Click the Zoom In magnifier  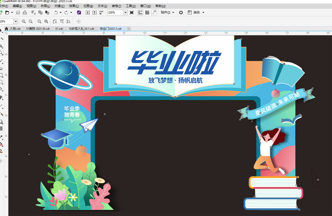pyautogui.click(x=24, y=21)
